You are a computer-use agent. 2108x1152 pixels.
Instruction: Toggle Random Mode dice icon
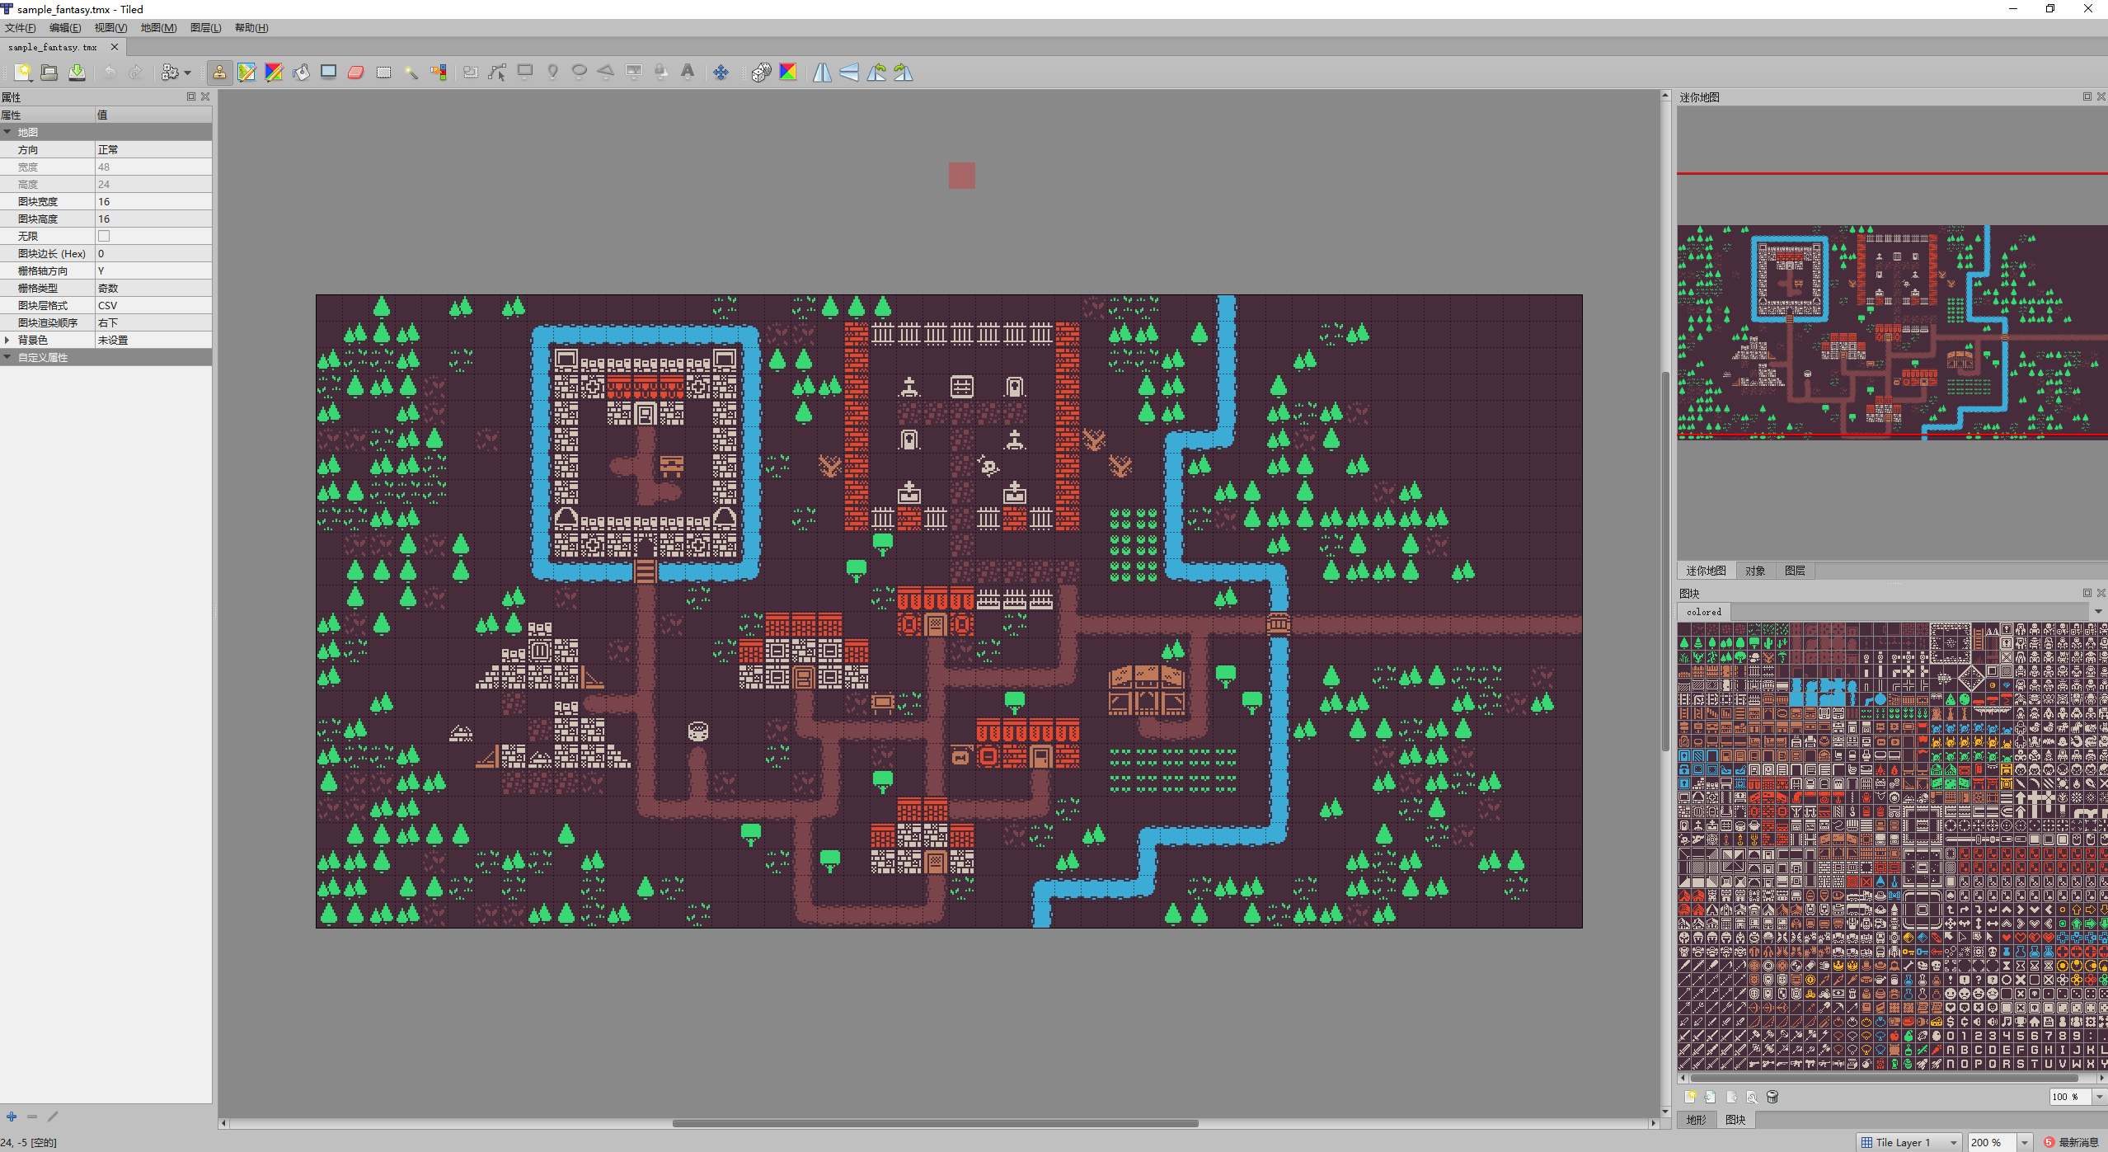[x=761, y=73]
